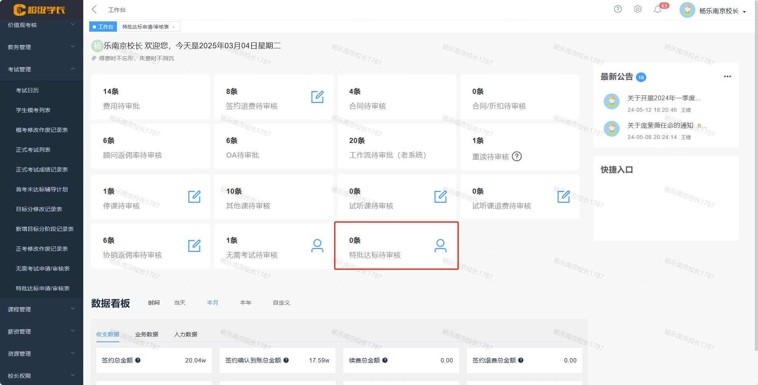Open the question mark tooltip beside 重读待审核
The height and width of the screenshot is (385, 758).
tap(517, 156)
